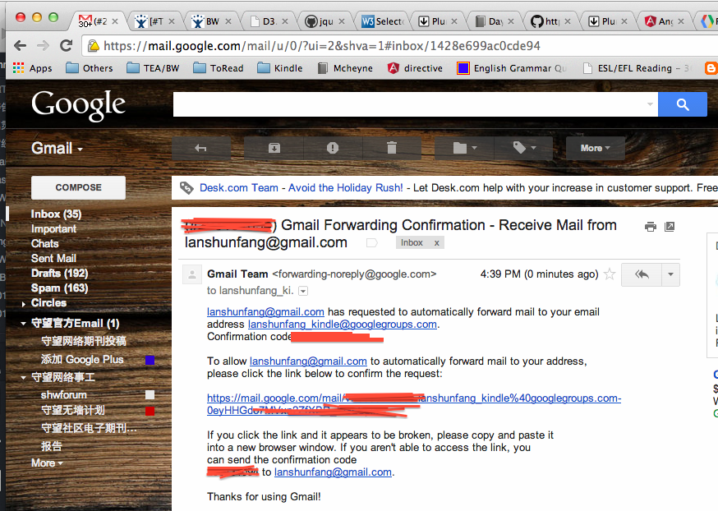
Task: Reload the page with the refresh icon
Action: [67, 45]
